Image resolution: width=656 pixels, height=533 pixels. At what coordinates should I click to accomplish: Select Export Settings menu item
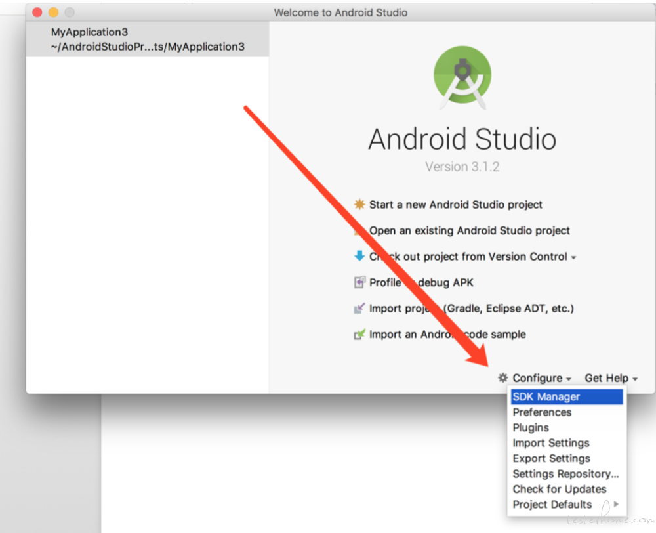pos(567,458)
